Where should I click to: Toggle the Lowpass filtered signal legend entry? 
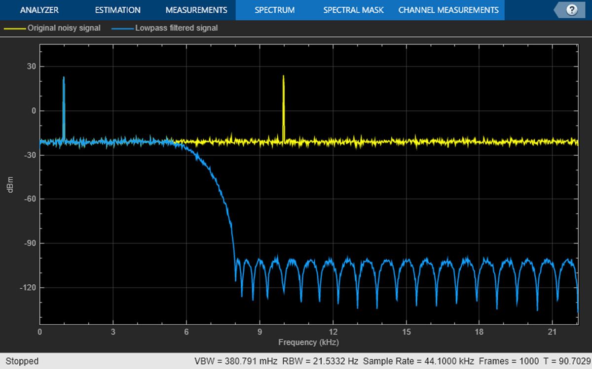pos(176,28)
